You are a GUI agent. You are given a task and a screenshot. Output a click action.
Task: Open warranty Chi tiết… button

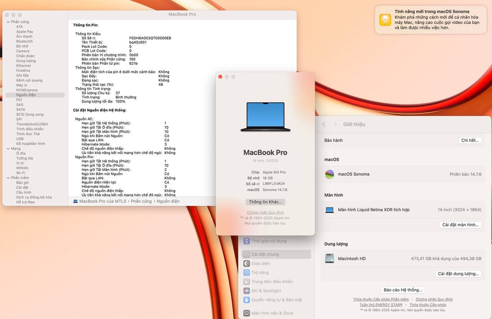coord(470,140)
